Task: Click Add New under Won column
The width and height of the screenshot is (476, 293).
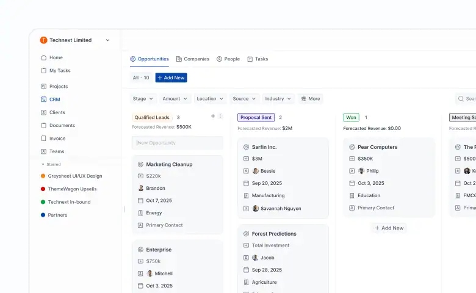Action: coord(389,228)
